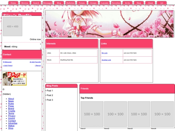Open the Terms footer link

pos(11,114)
